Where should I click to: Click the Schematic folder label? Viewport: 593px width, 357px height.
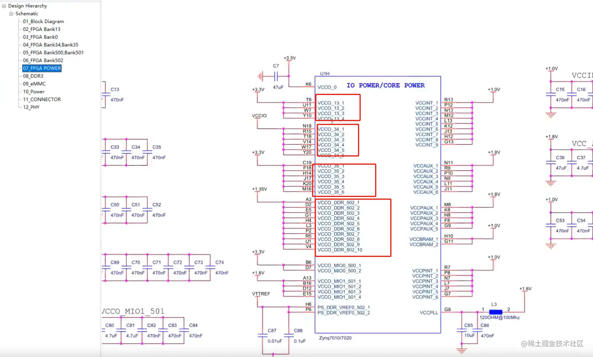[27, 14]
